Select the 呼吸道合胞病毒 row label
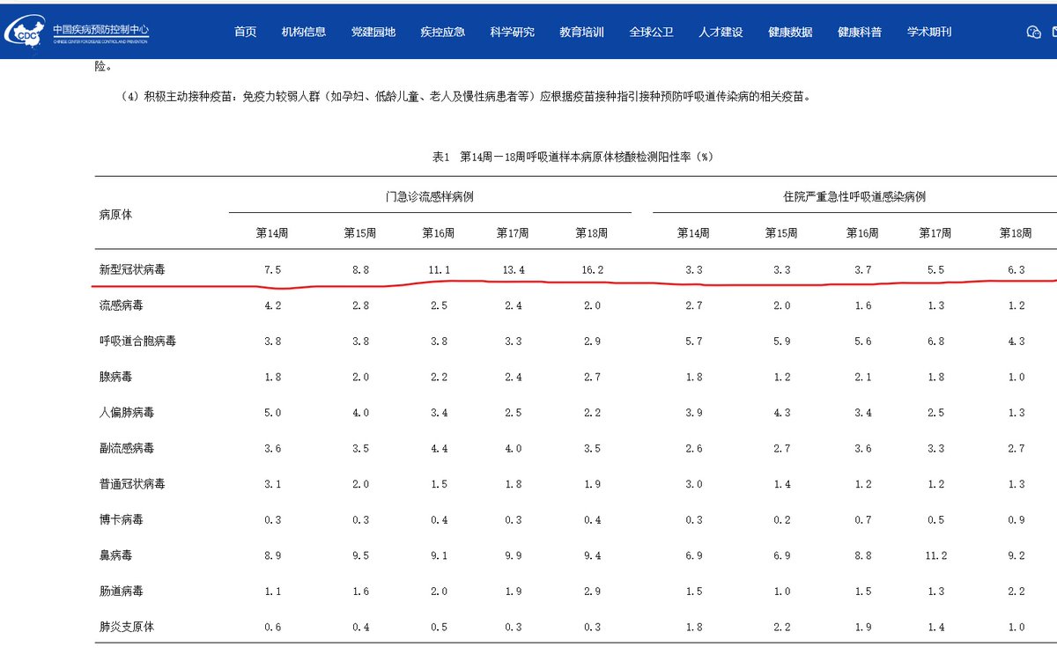1057x654 pixels. [x=137, y=341]
